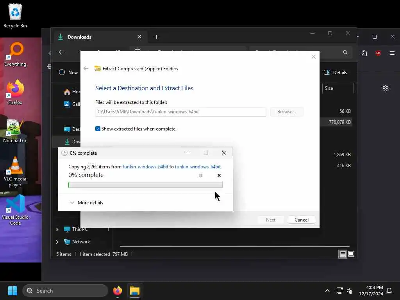This screenshot has height=300, width=400.
Task: Open the VLC media player shortcut
Action: coord(15,172)
